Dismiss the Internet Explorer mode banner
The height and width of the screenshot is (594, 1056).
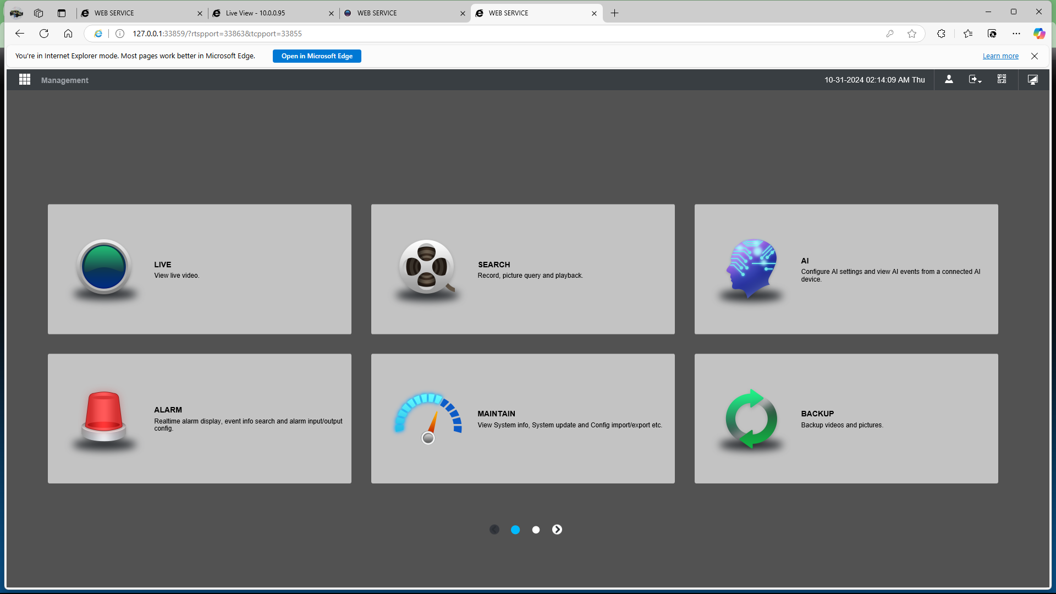click(1035, 56)
